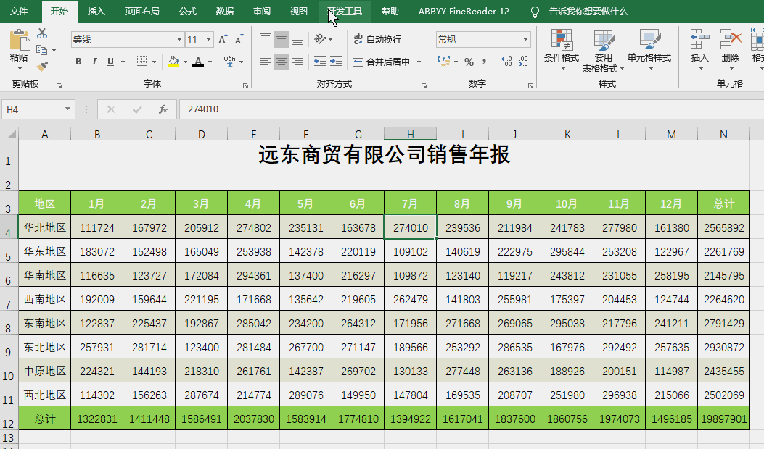The width and height of the screenshot is (764, 449).
Task: Open the Name Box dropdown arrow
Action: pos(67,109)
